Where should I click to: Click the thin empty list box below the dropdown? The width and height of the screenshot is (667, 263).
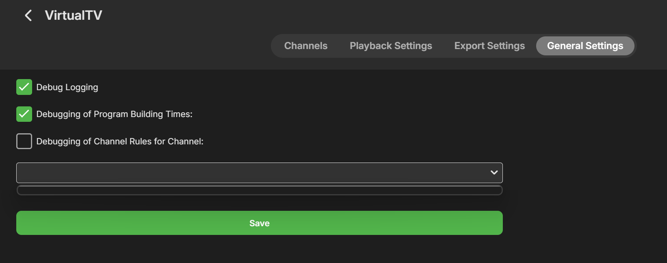pyautogui.click(x=259, y=190)
